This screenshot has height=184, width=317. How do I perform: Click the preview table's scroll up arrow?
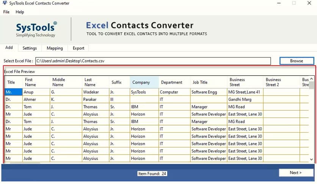pos(312,79)
